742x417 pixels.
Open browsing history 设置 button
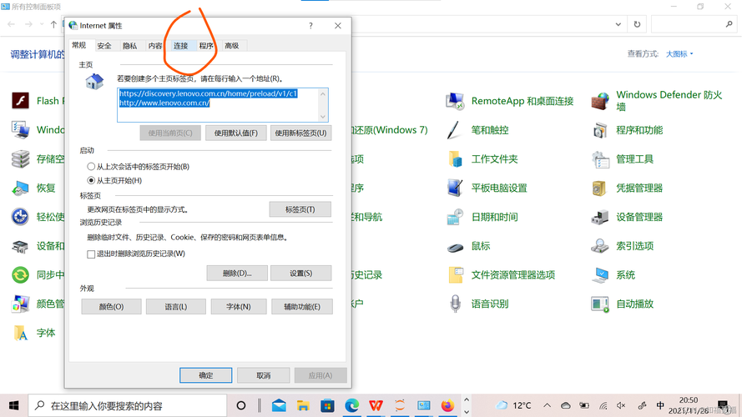point(301,274)
